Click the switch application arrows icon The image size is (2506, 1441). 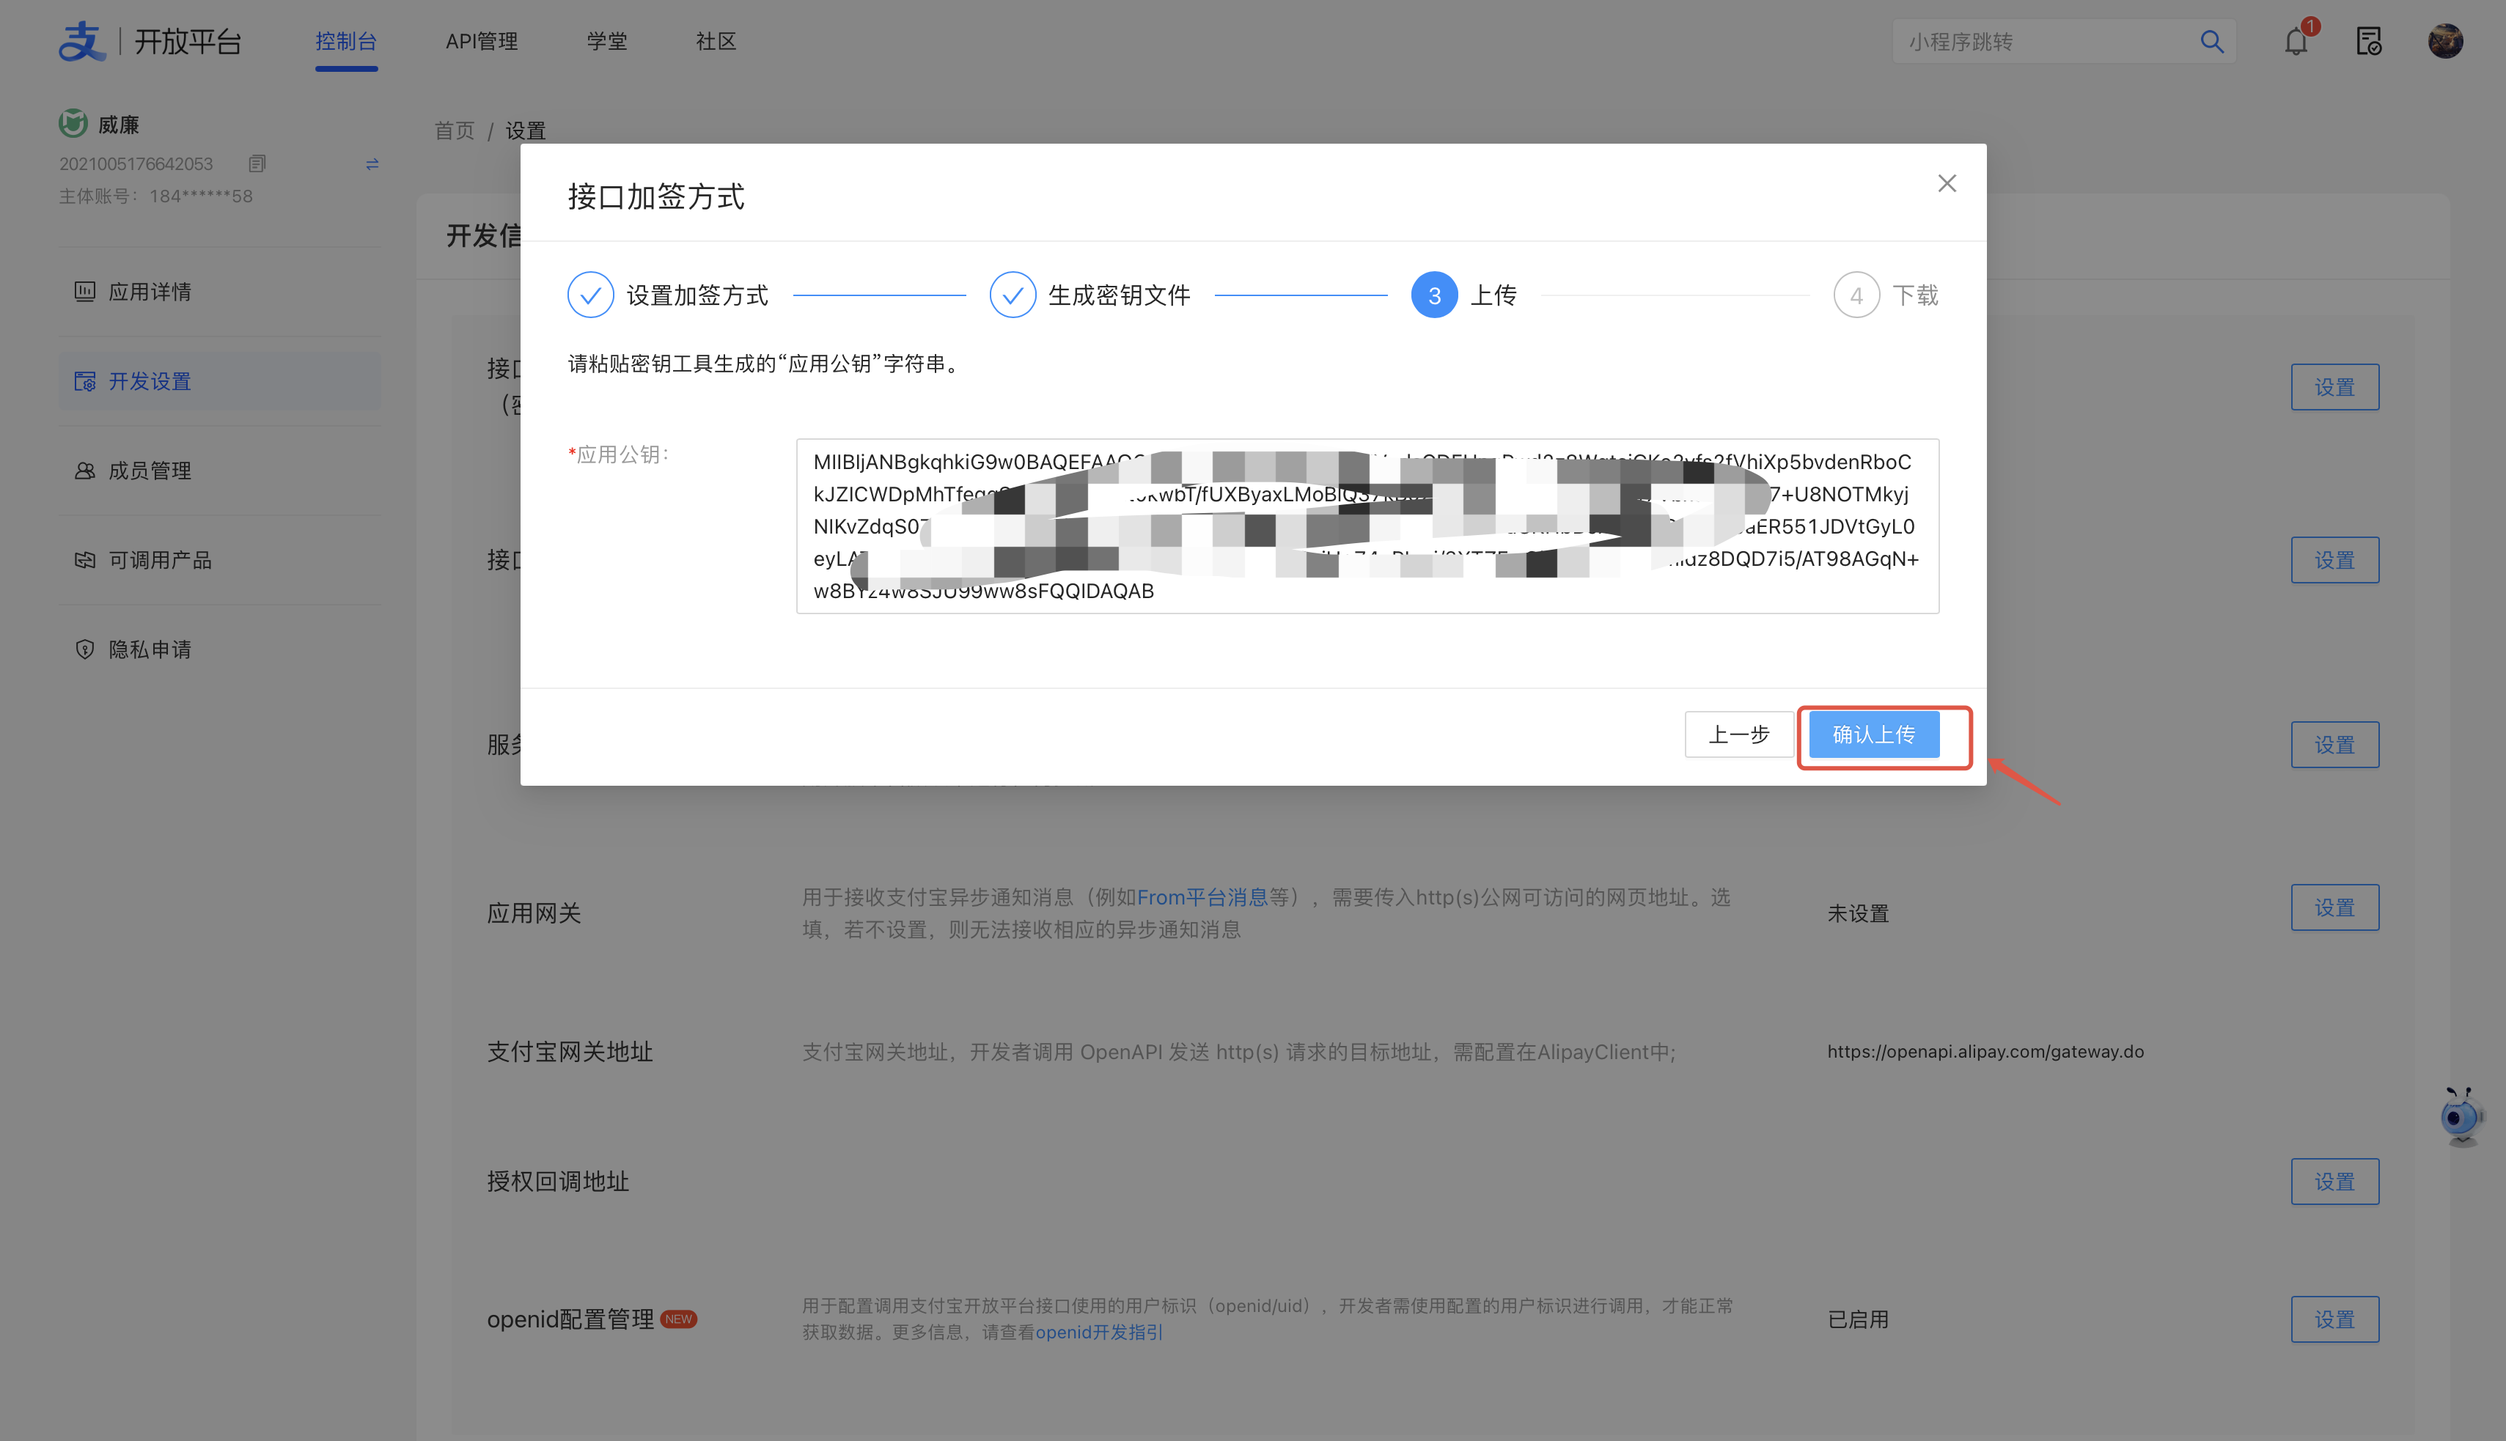tap(372, 164)
